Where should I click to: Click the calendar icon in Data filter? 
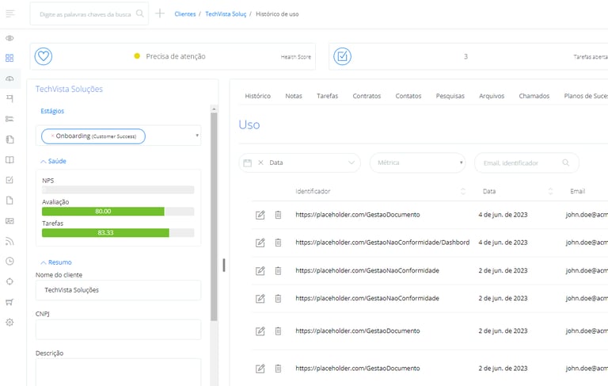(x=247, y=162)
